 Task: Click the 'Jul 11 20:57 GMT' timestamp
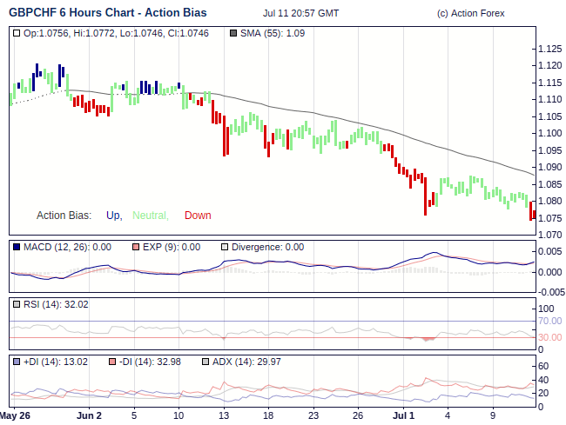point(300,14)
